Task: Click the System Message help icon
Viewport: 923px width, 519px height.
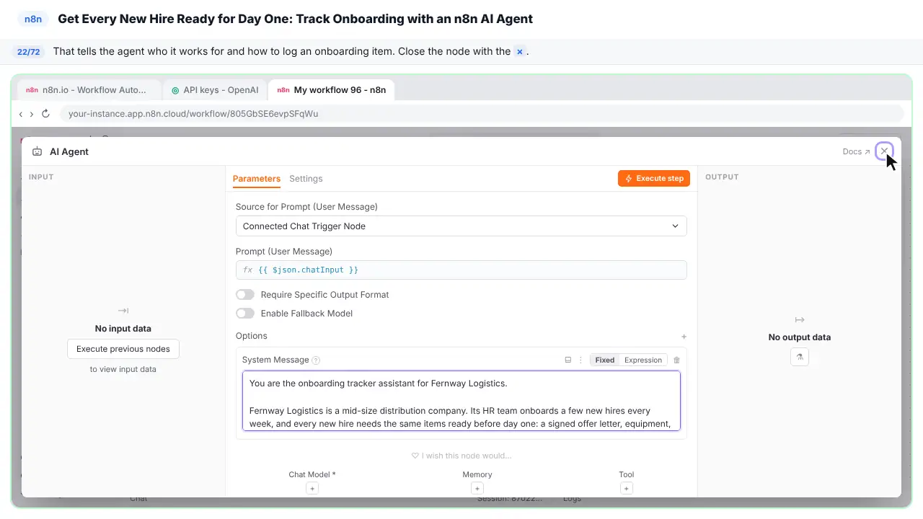Action: tap(316, 360)
